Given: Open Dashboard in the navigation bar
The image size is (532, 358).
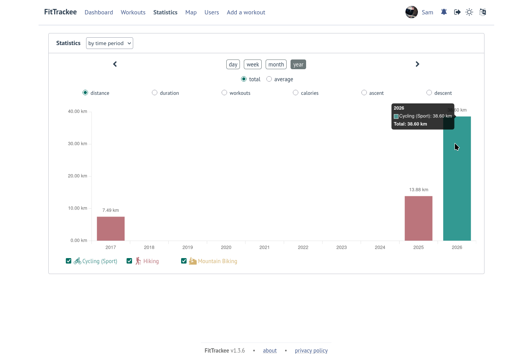Looking at the screenshot, I should click(x=99, y=12).
